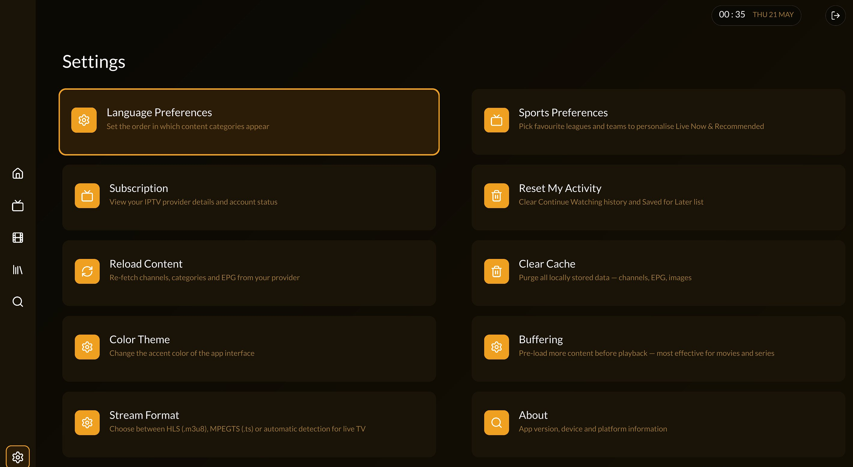Open About title
The width and height of the screenshot is (853, 467).
click(x=533, y=415)
